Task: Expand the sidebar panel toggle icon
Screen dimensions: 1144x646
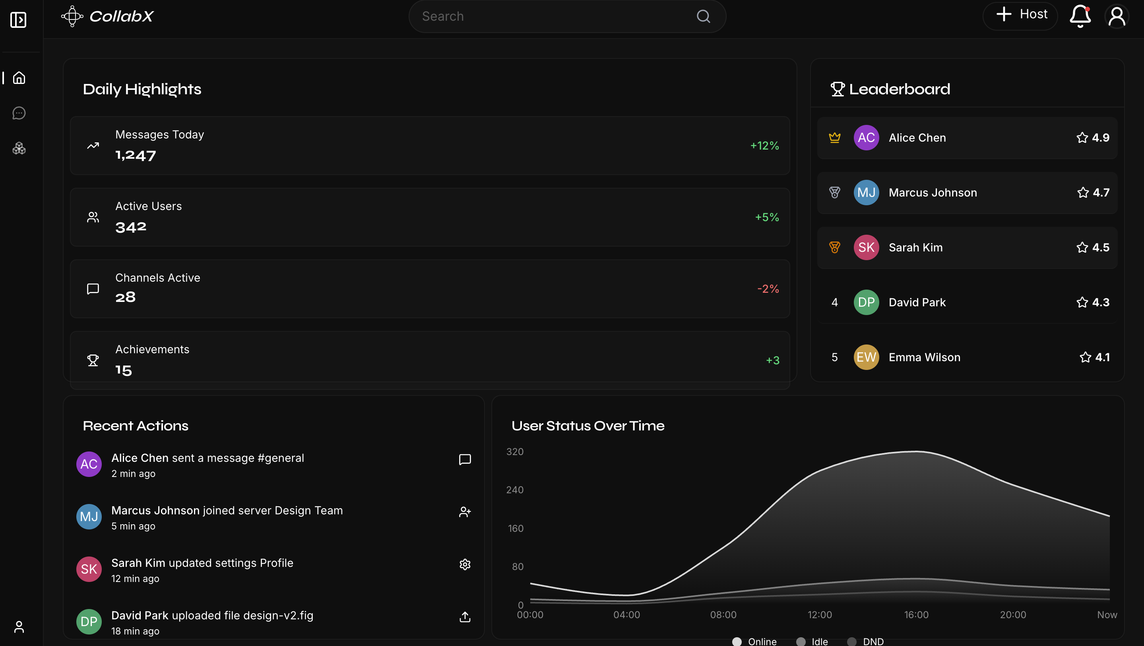Action: pyautogui.click(x=18, y=19)
